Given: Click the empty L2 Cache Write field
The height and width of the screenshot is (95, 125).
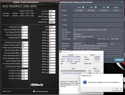Looking at the screenshot, I should click(91, 20).
